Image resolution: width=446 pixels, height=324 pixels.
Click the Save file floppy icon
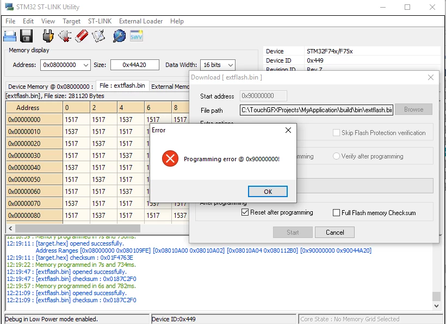point(26,36)
